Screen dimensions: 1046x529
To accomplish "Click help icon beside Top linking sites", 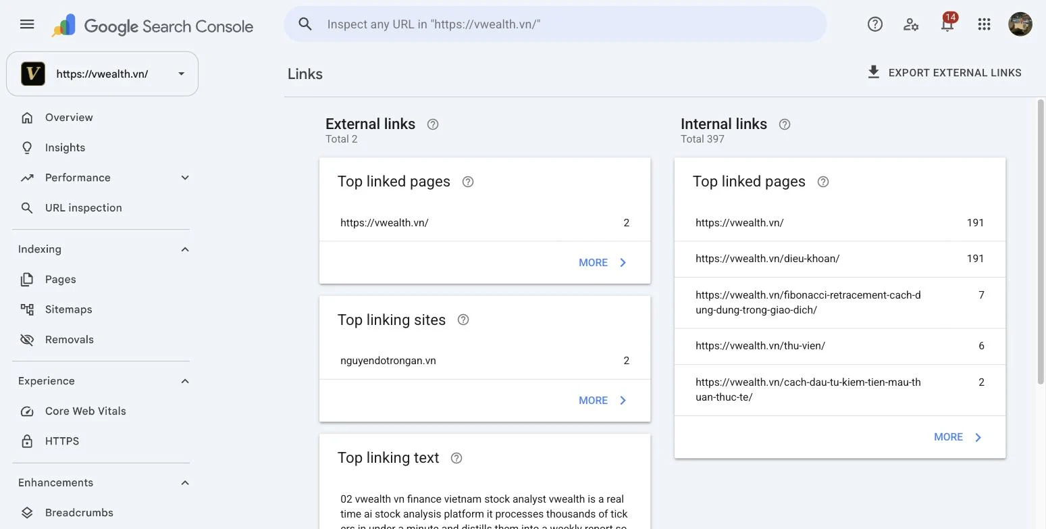I will click(463, 320).
